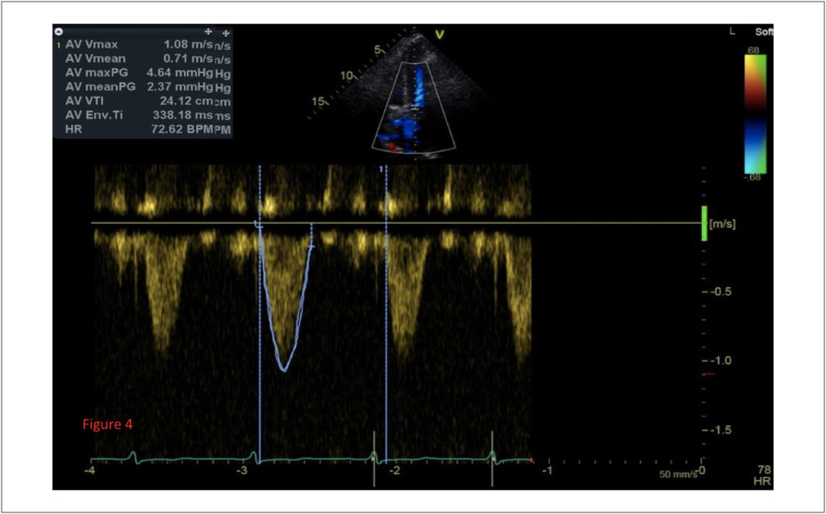Select the end caliper cross of the traced envelope
The image size is (826, 514).
point(311,247)
